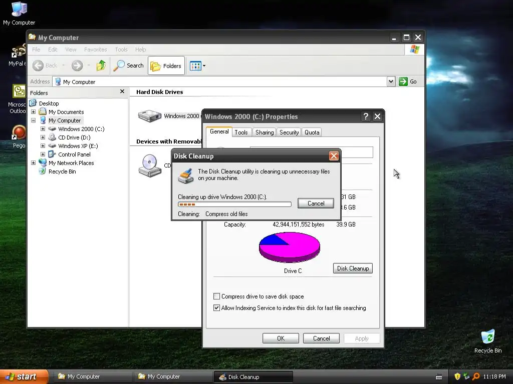
Task: Switch to the Security tab
Action: (289, 132)
